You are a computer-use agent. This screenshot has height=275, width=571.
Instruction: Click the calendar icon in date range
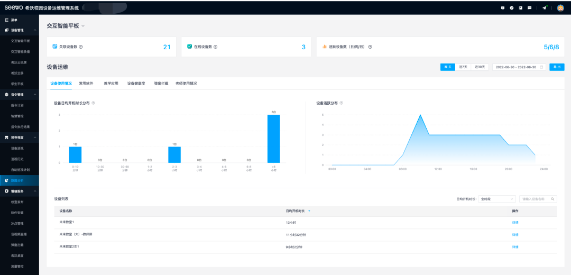541,67
